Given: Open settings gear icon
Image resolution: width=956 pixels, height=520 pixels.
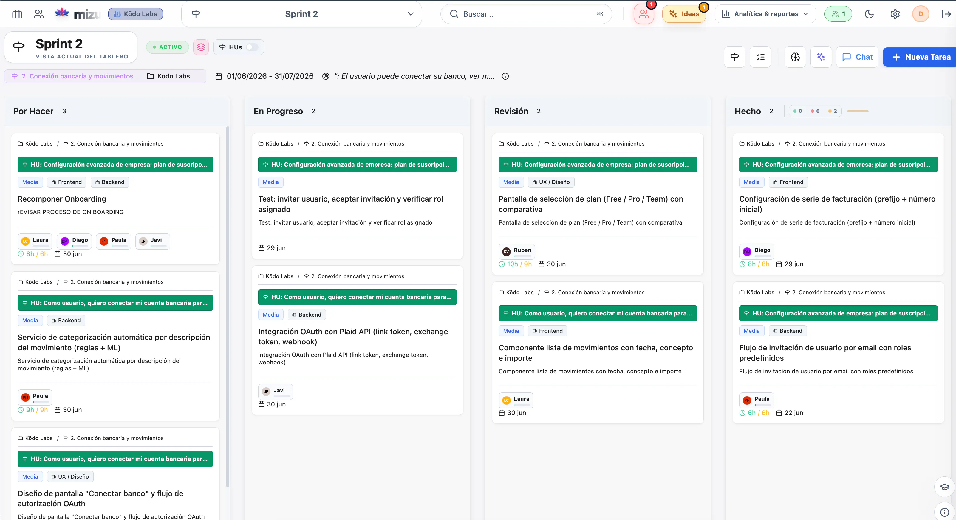Looking at the screenshot, I should (x=895, y=14).
